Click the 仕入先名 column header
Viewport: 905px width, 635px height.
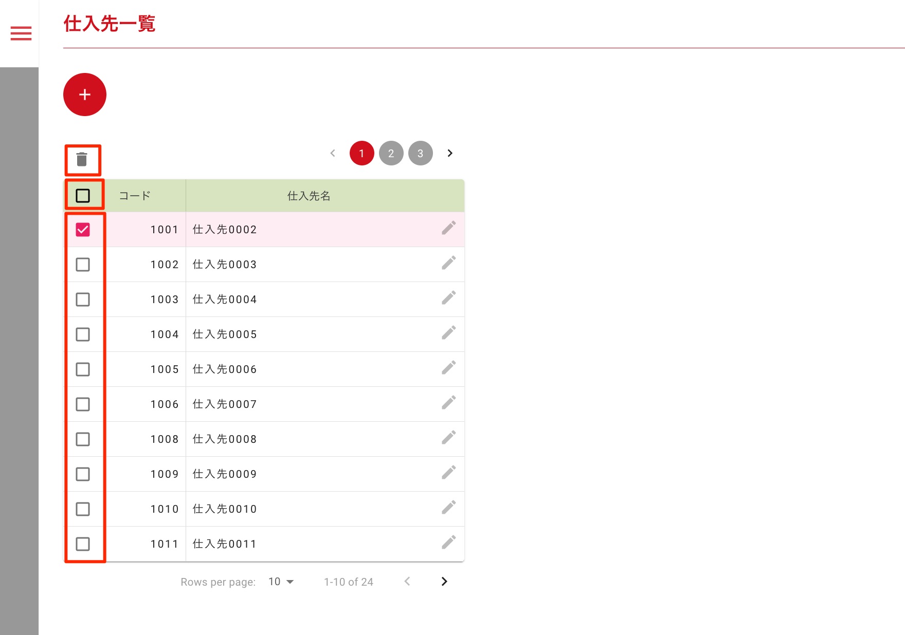tap(309, 196)
